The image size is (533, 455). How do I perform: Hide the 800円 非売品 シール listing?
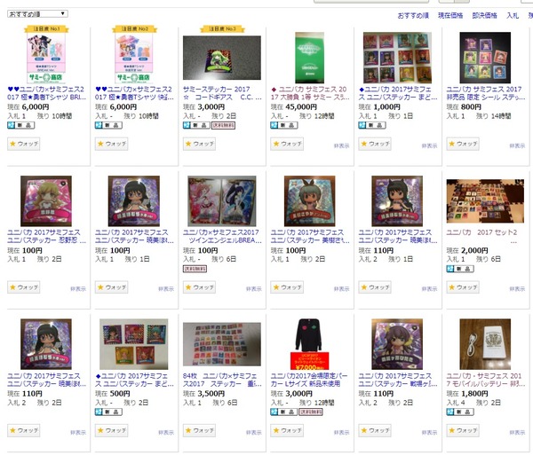(x=517, y=145)
